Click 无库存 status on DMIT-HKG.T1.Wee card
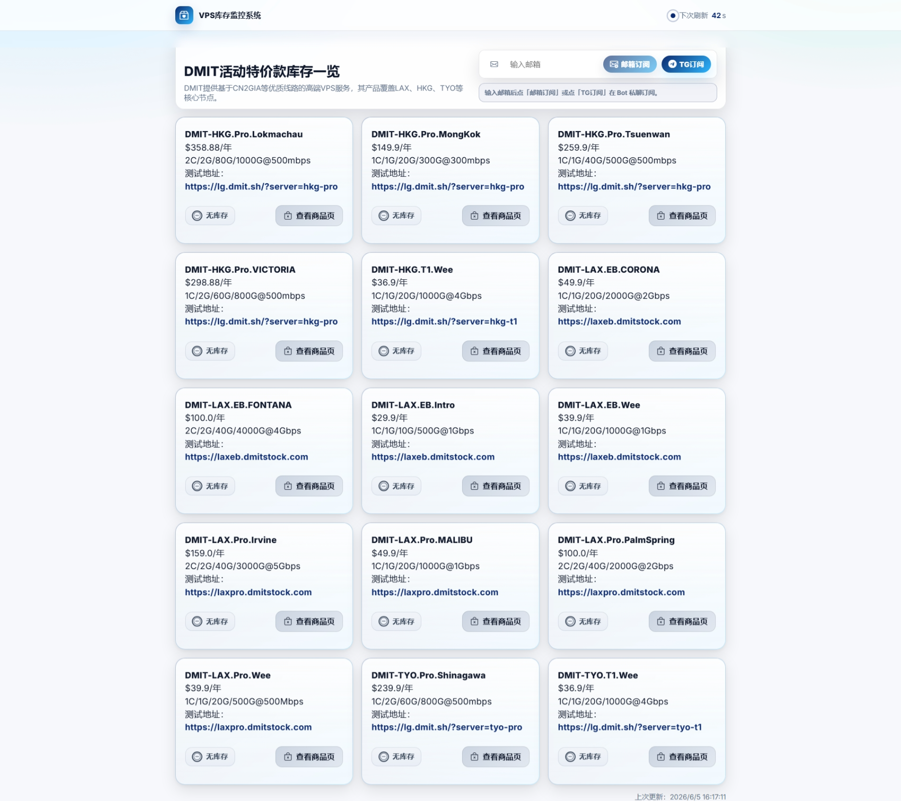The width and height of the screenshot is (901, 801). point(396,351)
